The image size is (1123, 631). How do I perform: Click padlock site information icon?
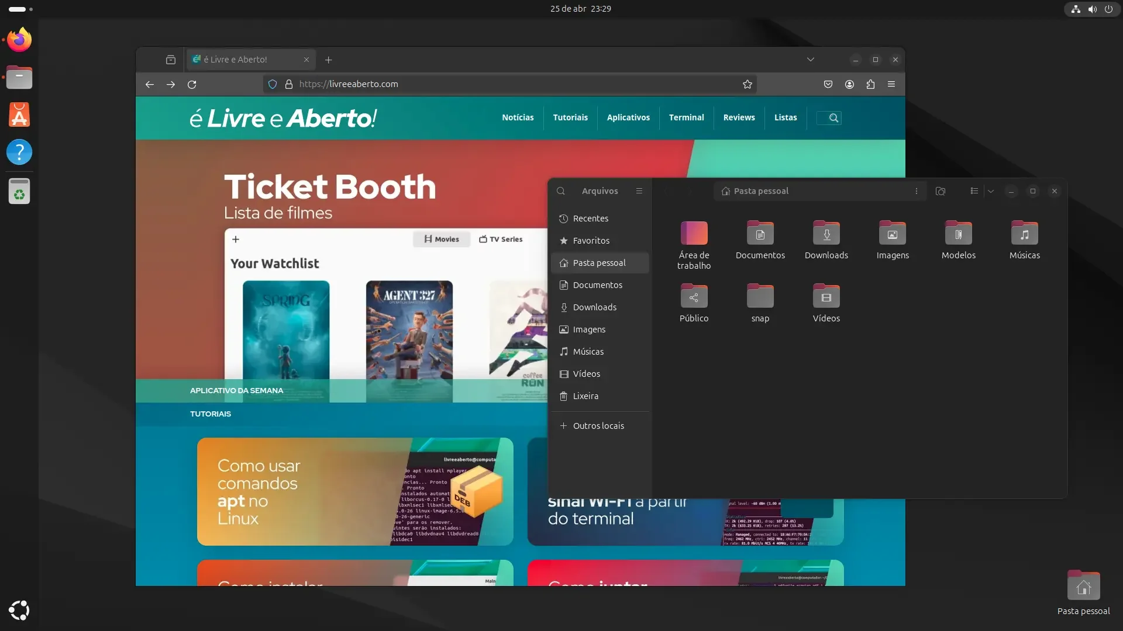[288, 84]
